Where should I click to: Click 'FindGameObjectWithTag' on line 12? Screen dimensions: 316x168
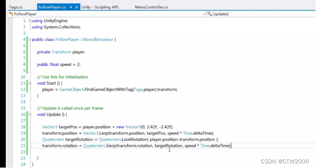(108, 89)
